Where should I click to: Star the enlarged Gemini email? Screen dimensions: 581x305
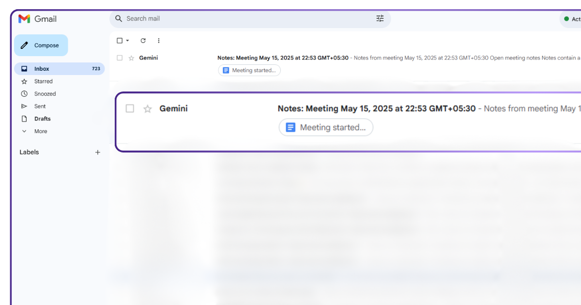(x=148, y=109)
